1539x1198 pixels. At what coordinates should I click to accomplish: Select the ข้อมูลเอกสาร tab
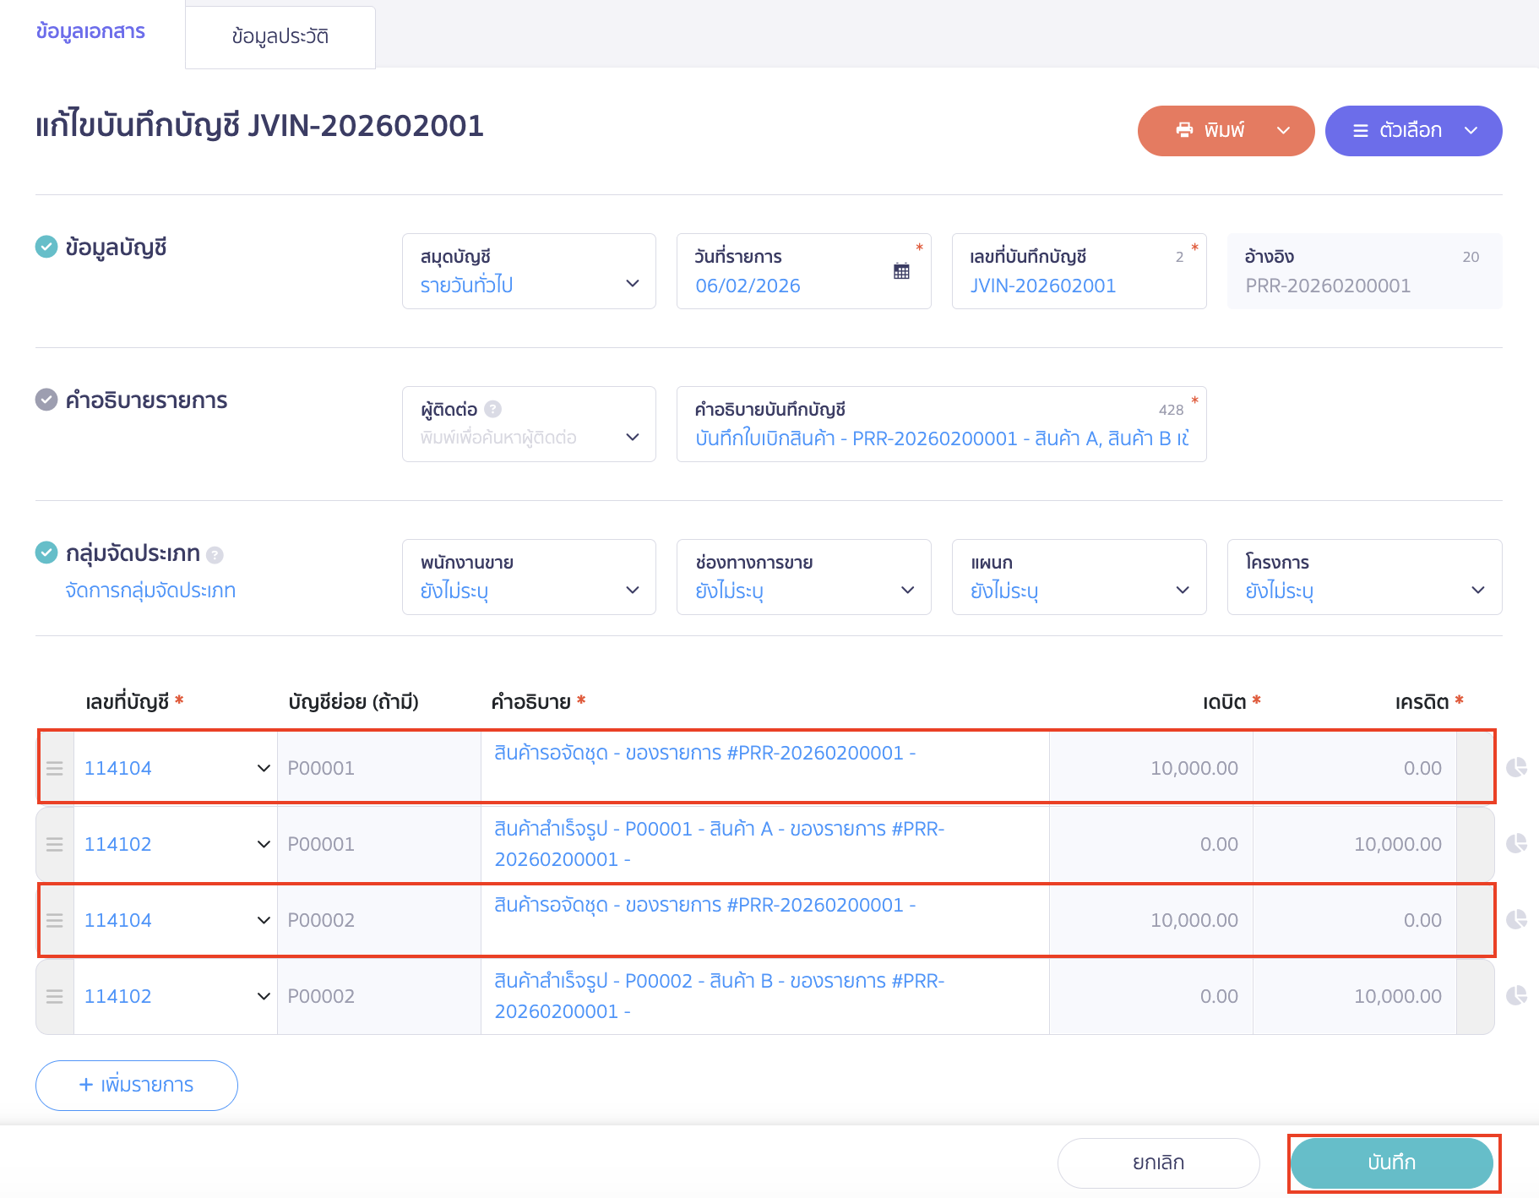click(90, 31)
